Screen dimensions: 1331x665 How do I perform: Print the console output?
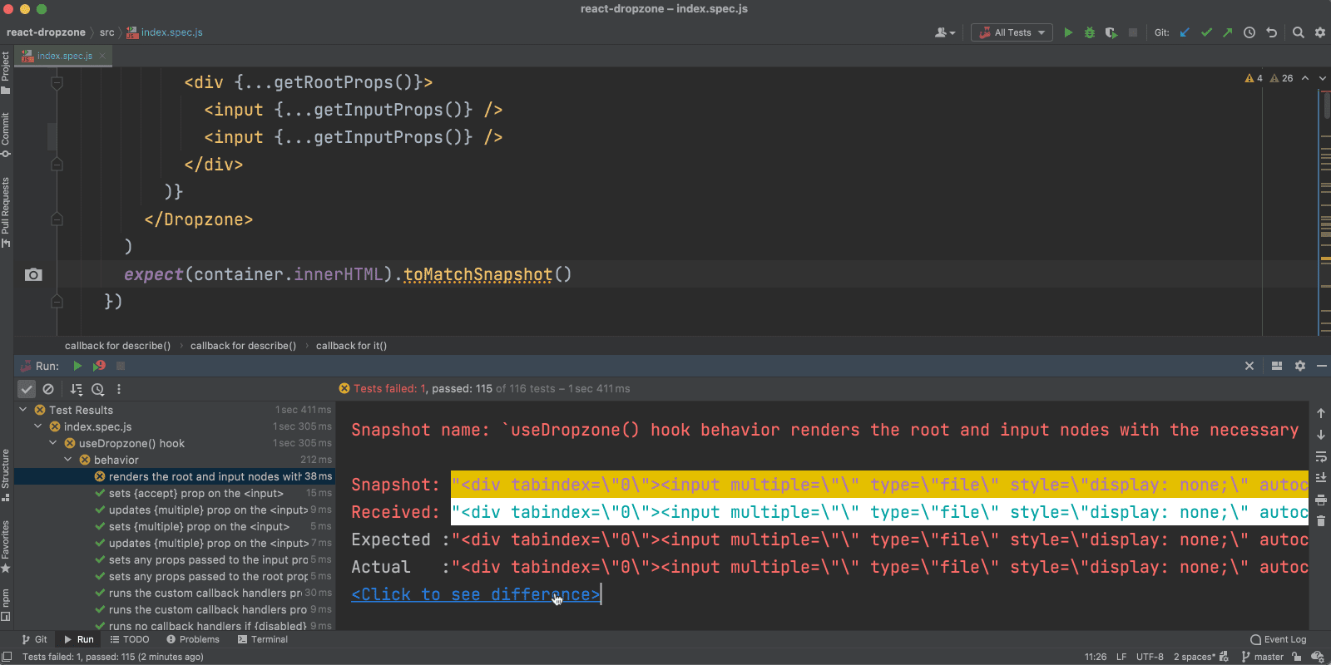1321,500
